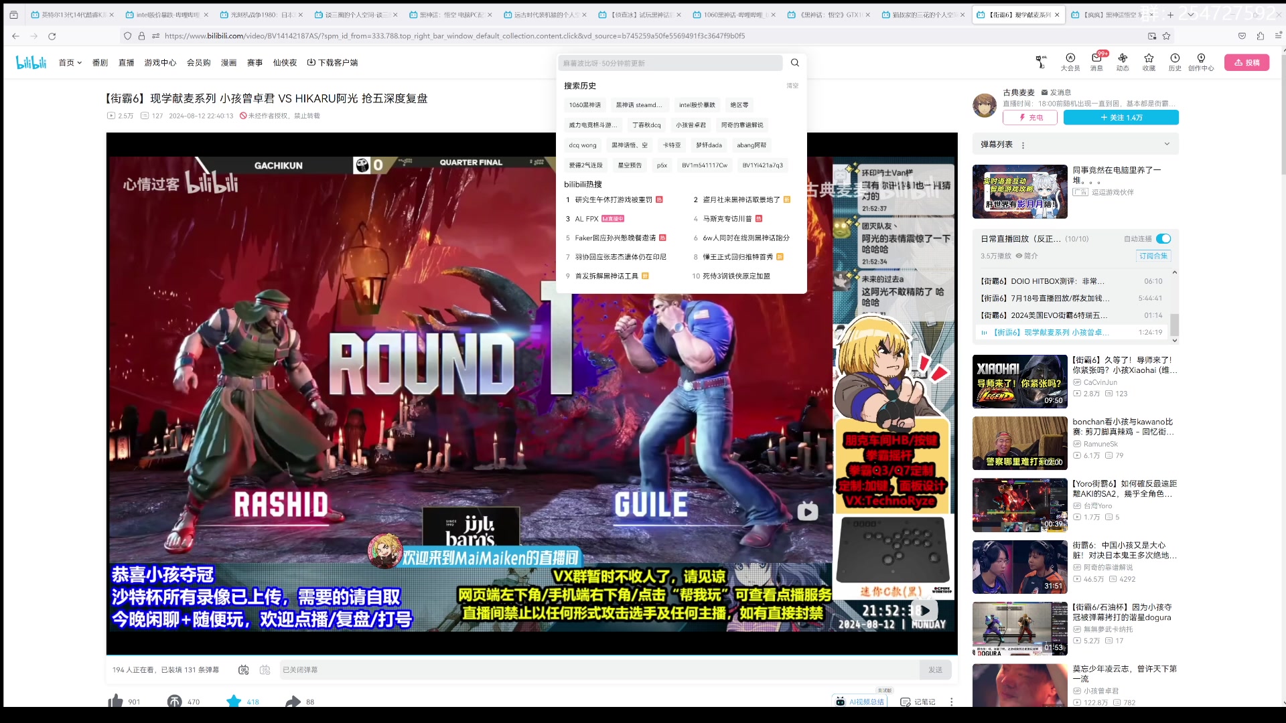
Task: Click pink 投稿 upload button
Action: pyautogui.click(x=1246, y=62)
